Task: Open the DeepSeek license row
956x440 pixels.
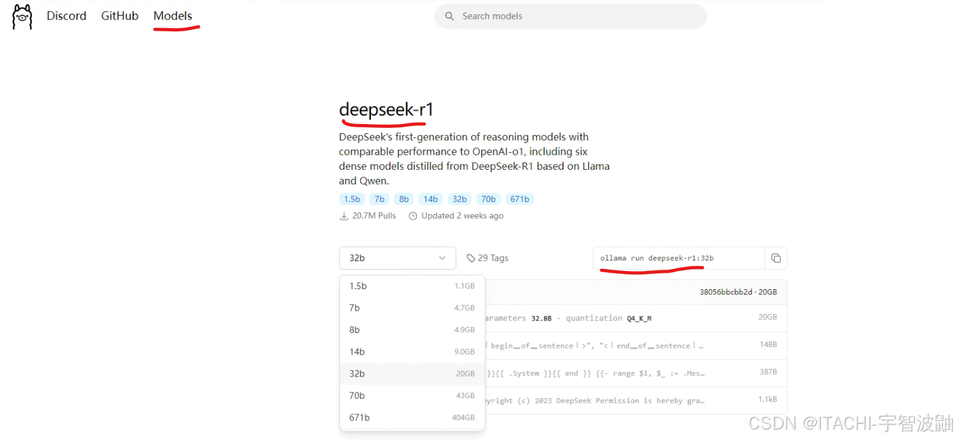Action: [635, 401]
